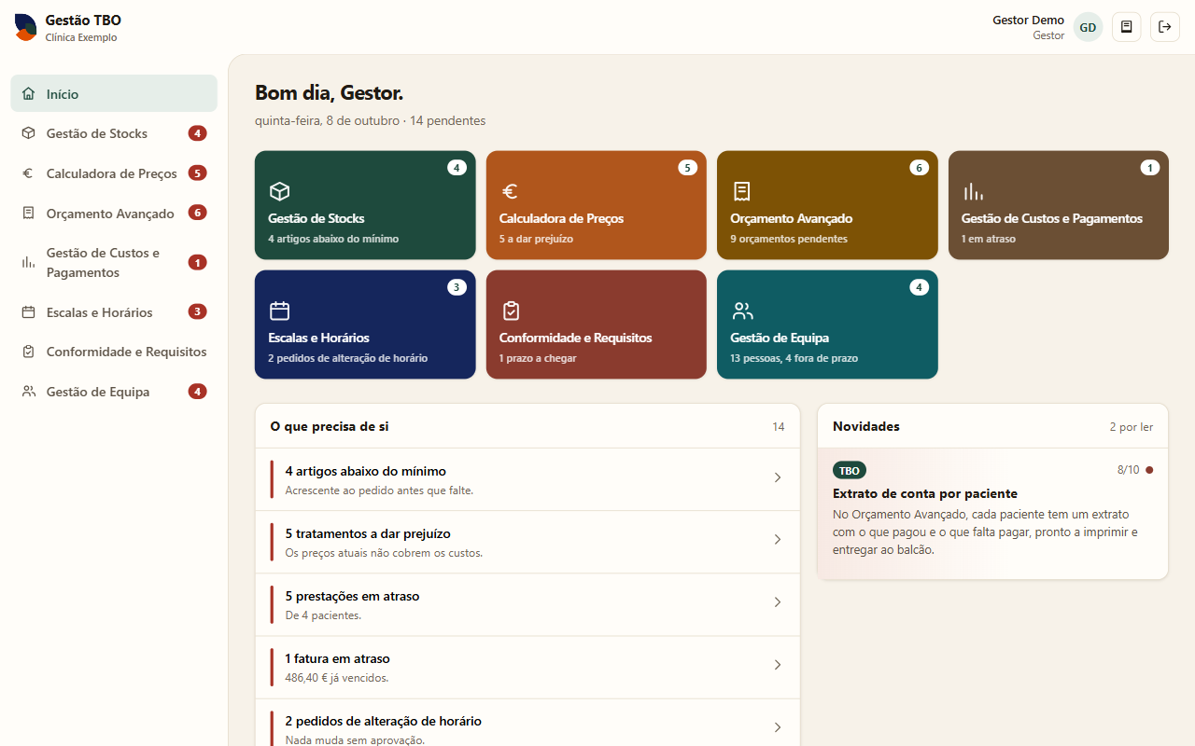The image size is (1195, 746).
Task: Click the logout arrow icon
Action: coord(1165,27)
